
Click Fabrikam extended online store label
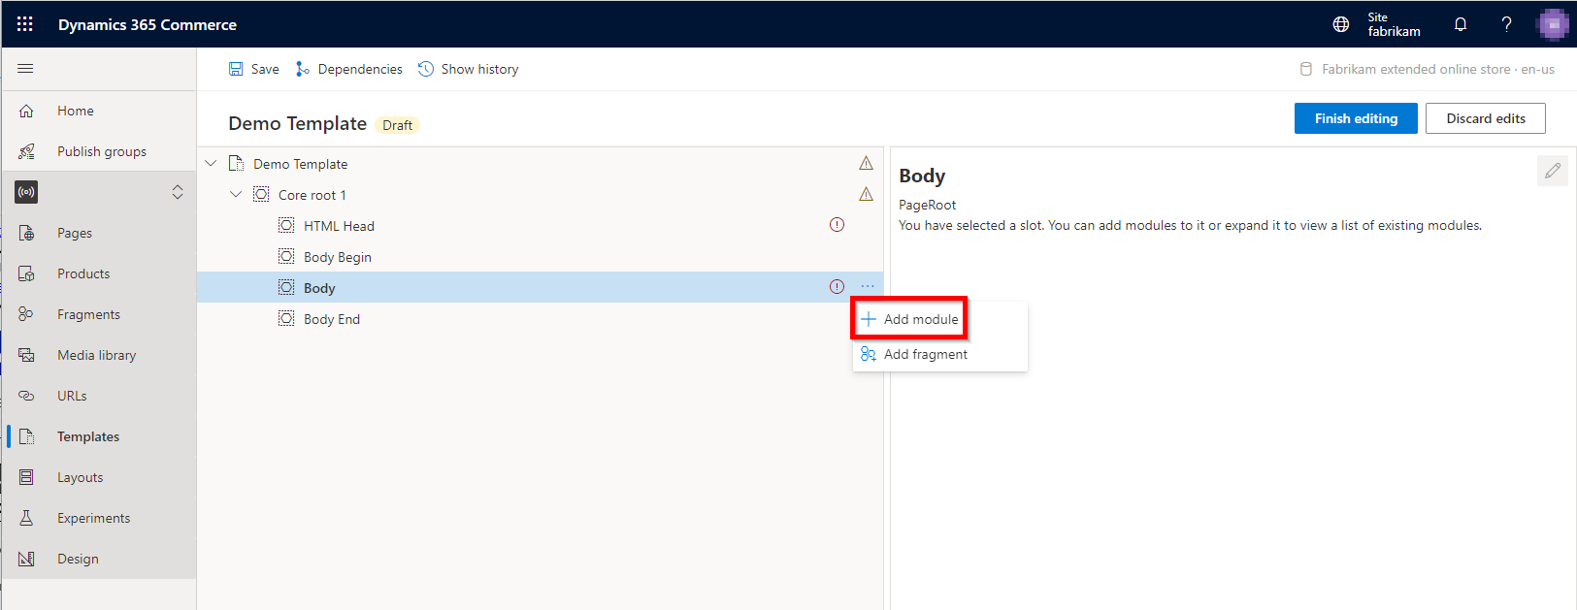point(1437,69)
